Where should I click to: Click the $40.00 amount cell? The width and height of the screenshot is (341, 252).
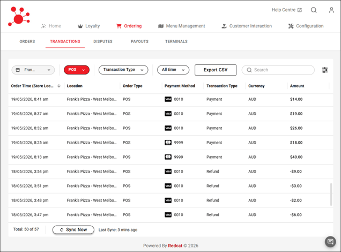296,157
